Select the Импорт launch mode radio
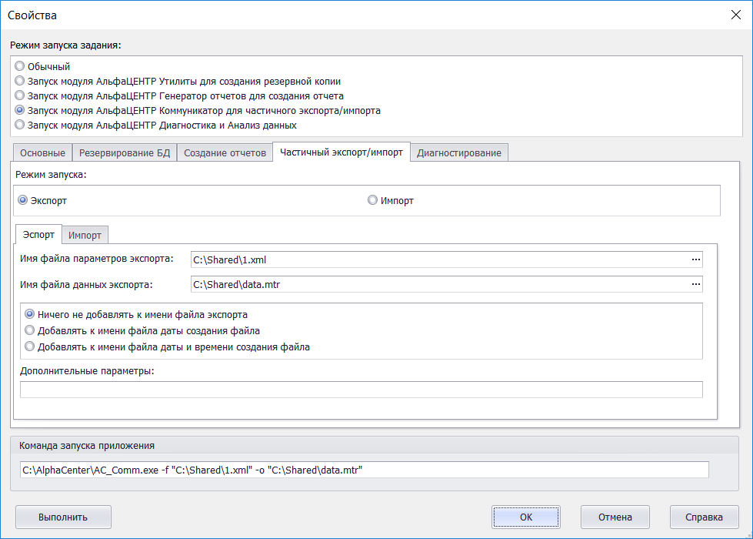The width and height of the screenshot is (753, 539). (x=373, y=200)
